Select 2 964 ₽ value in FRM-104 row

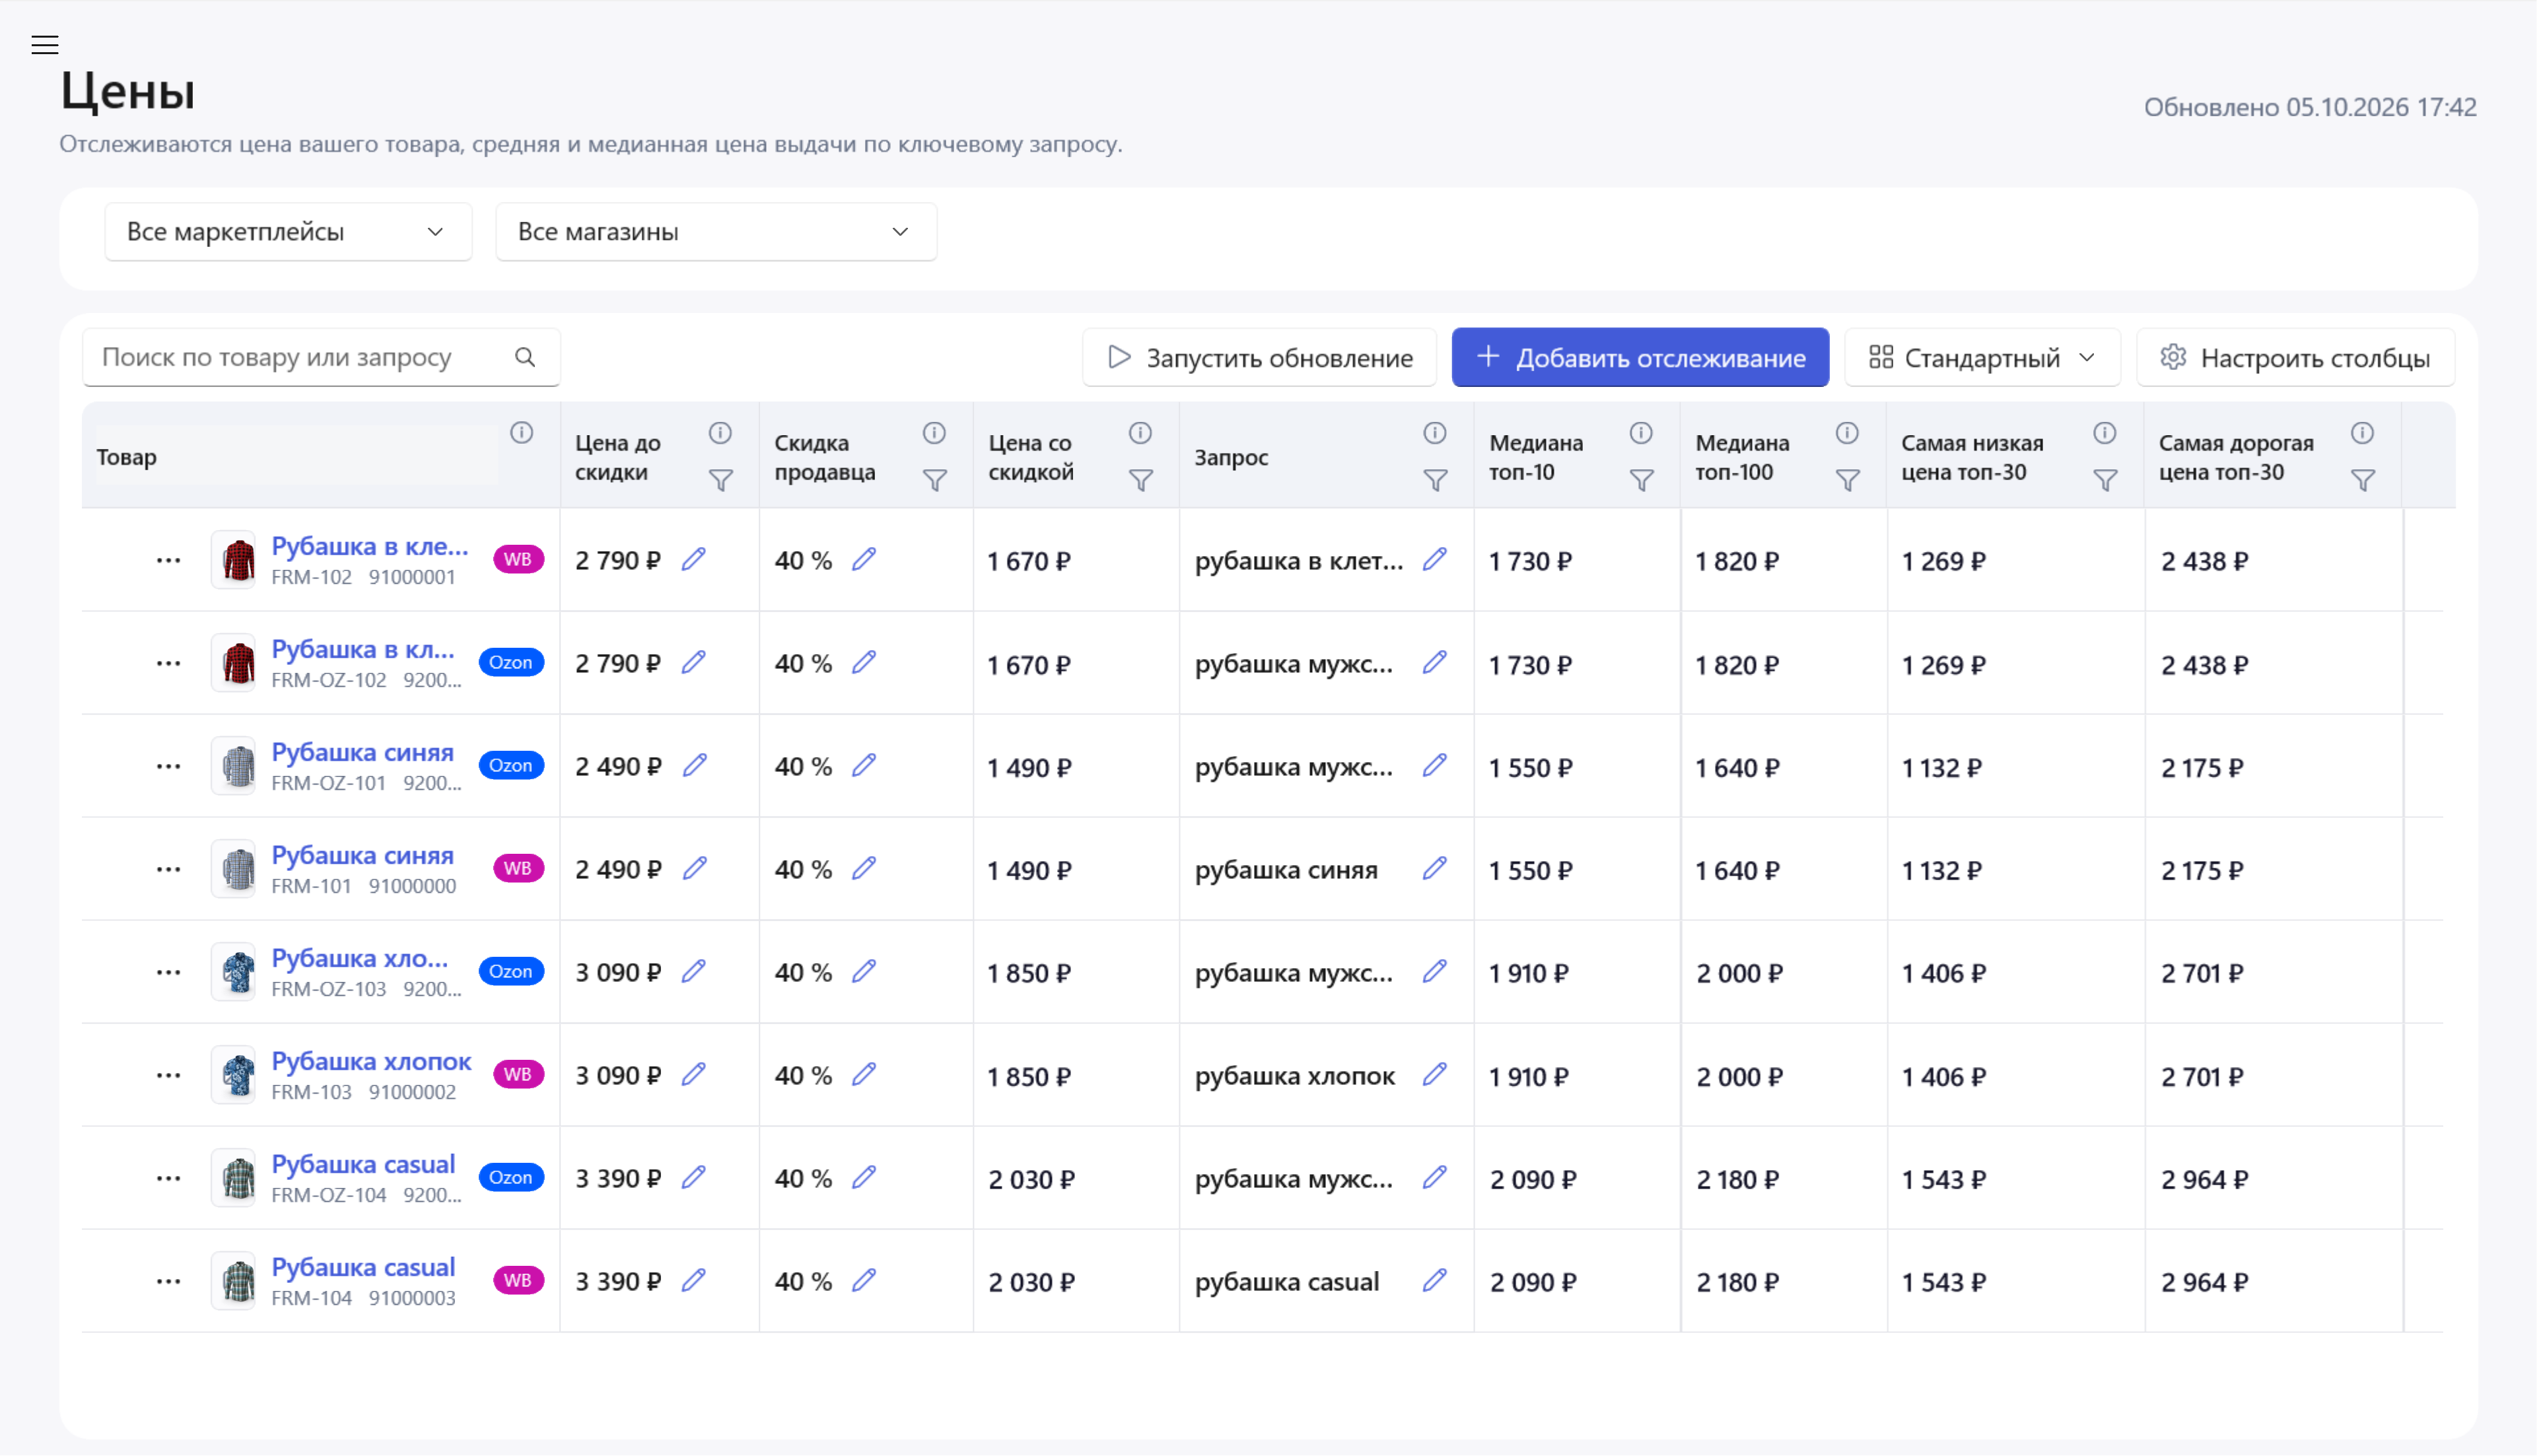[2204, 1282]
